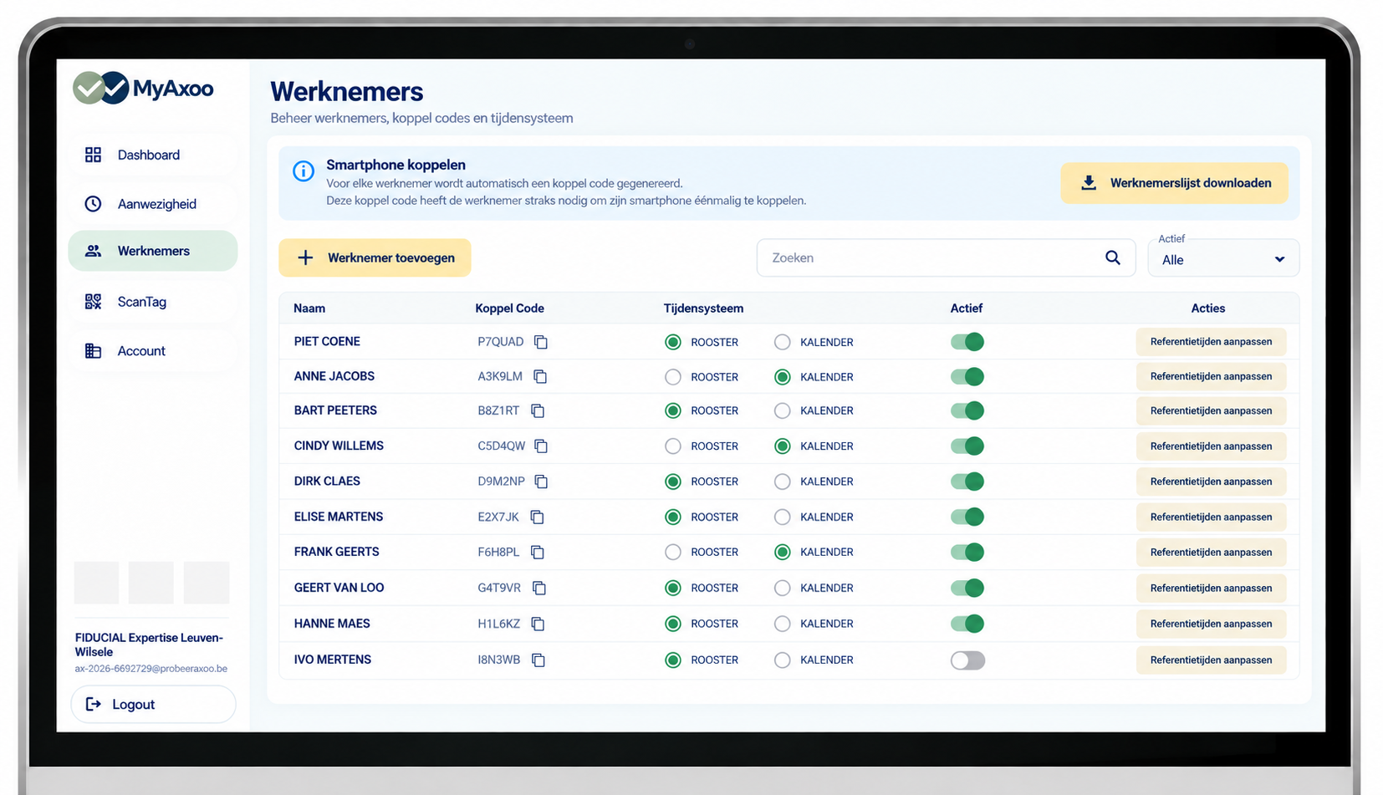The image size is (1383, 795).
Task: Select KALENDER for Bart Peeters
Action: 782,410
